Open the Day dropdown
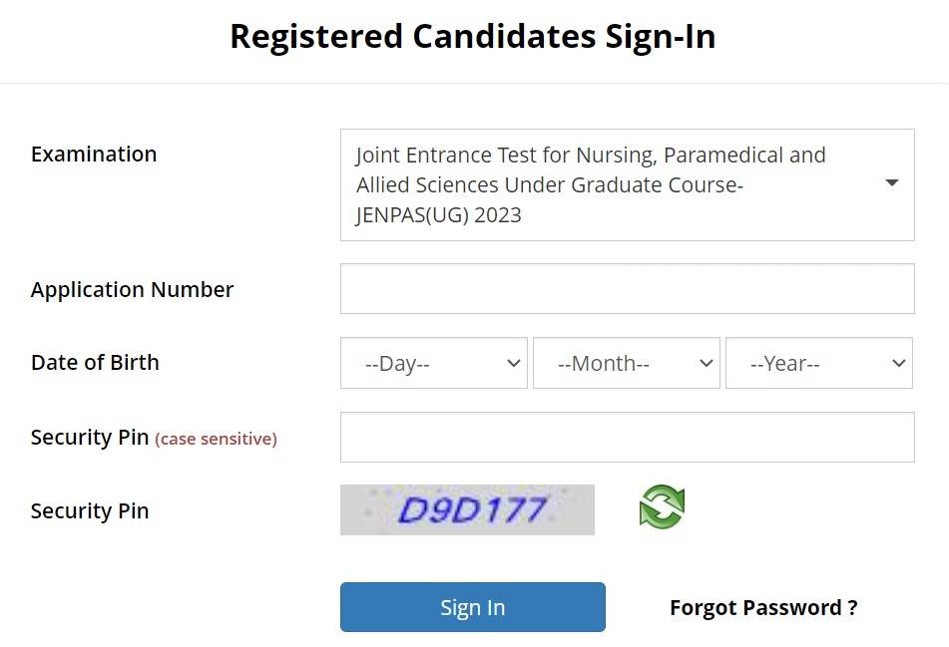 [434, 363]
